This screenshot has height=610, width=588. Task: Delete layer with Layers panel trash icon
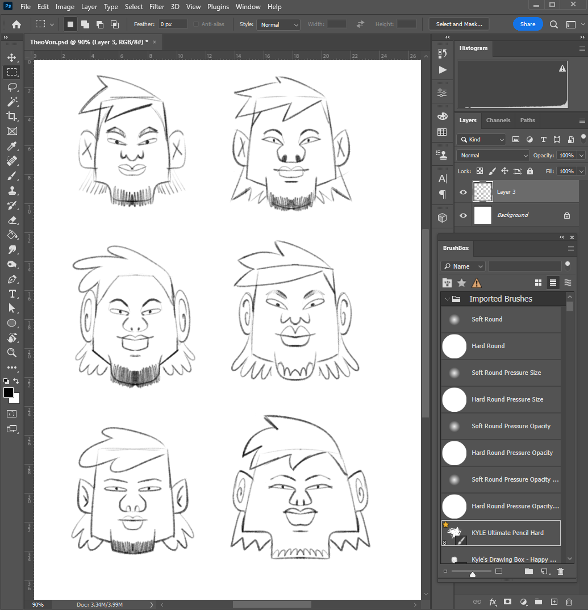tap(569, 602)
